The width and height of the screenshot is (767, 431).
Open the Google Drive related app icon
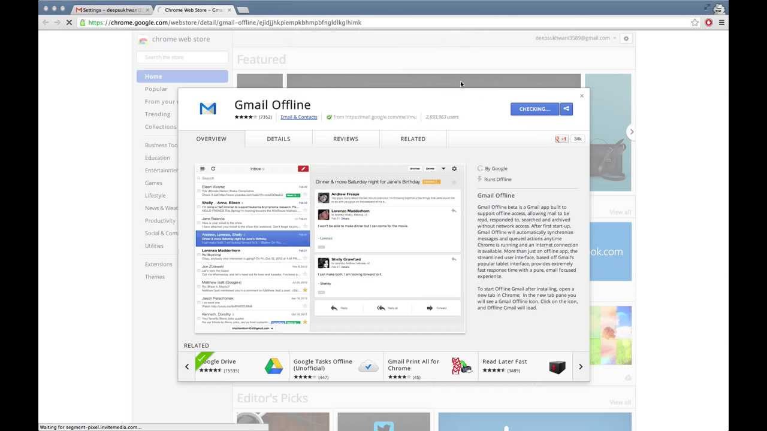click(274, 366)
